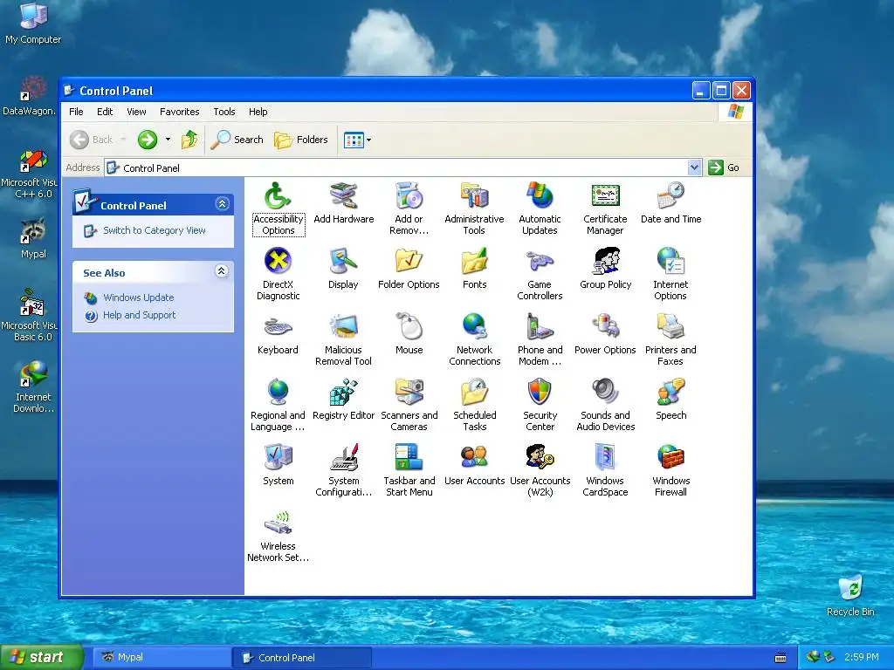Collapse the See Also section

[222, 271]
